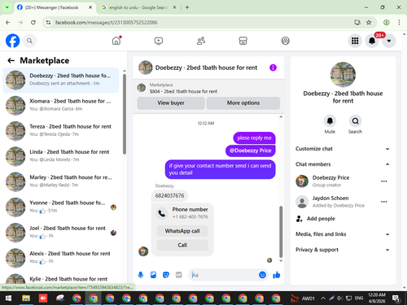Expand Customize chat section
Image resolution: width=407 pixels, height=305 pixels.
click(343, 149)
